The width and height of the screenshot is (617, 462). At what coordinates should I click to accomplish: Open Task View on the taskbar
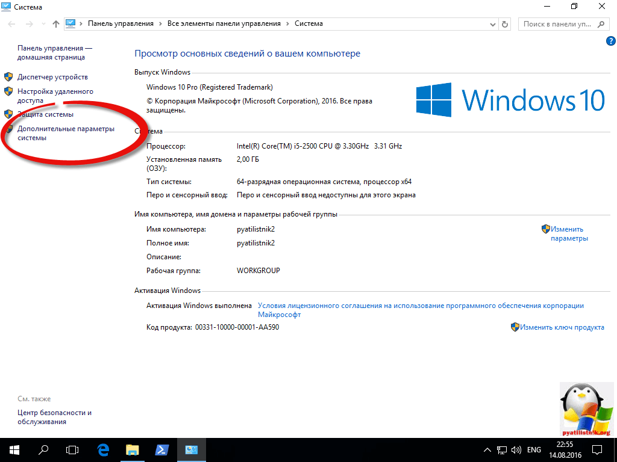[72, 449]
